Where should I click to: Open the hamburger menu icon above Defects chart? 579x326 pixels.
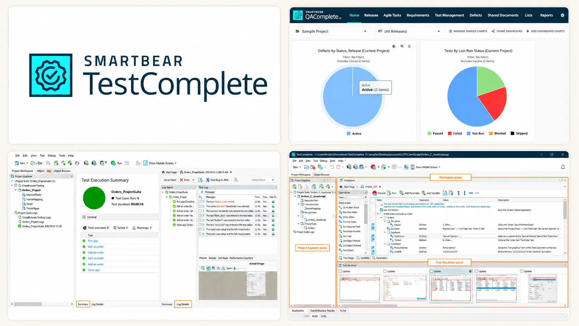tap(409, 46)
